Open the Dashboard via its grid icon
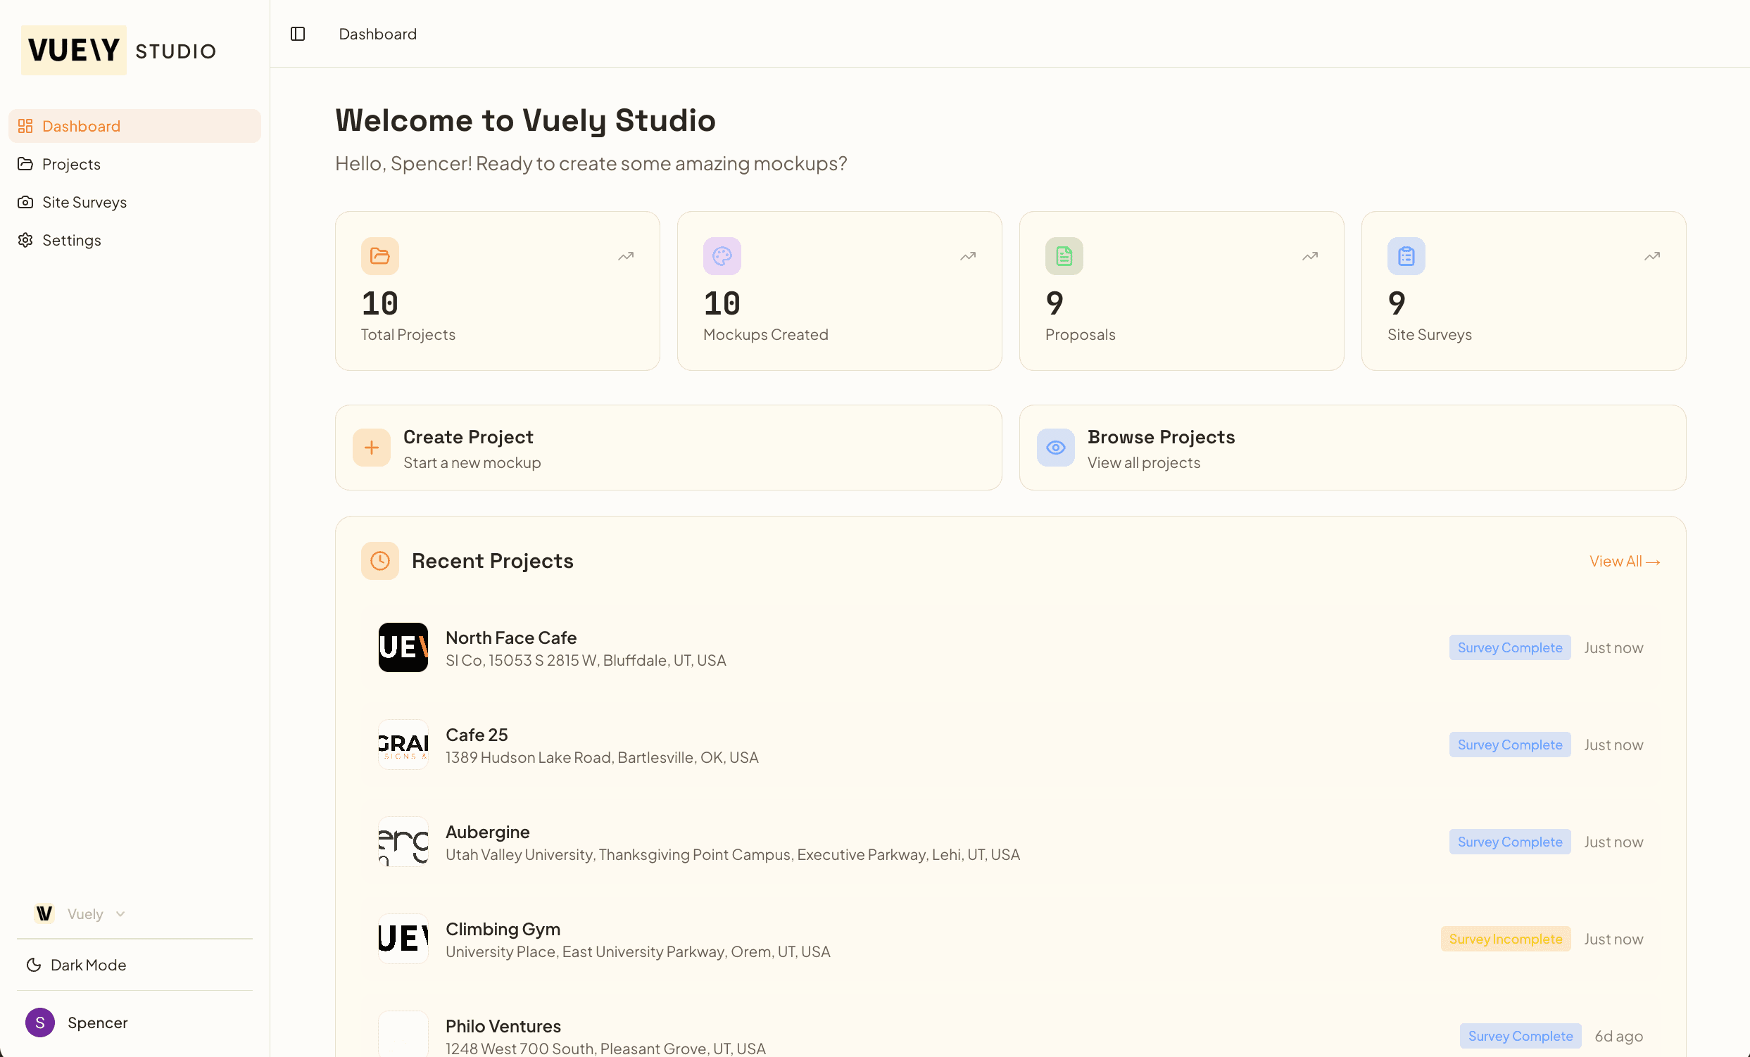 [25, 126]
